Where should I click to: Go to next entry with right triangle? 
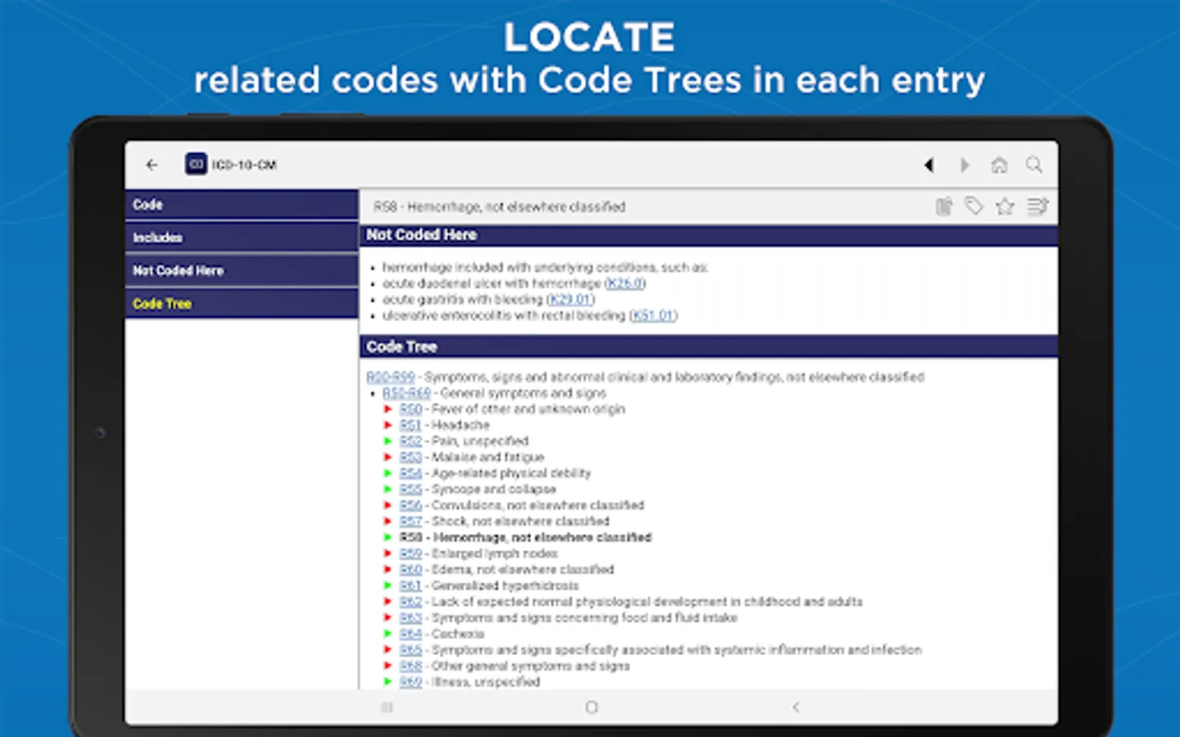click(x=964, y=165)
